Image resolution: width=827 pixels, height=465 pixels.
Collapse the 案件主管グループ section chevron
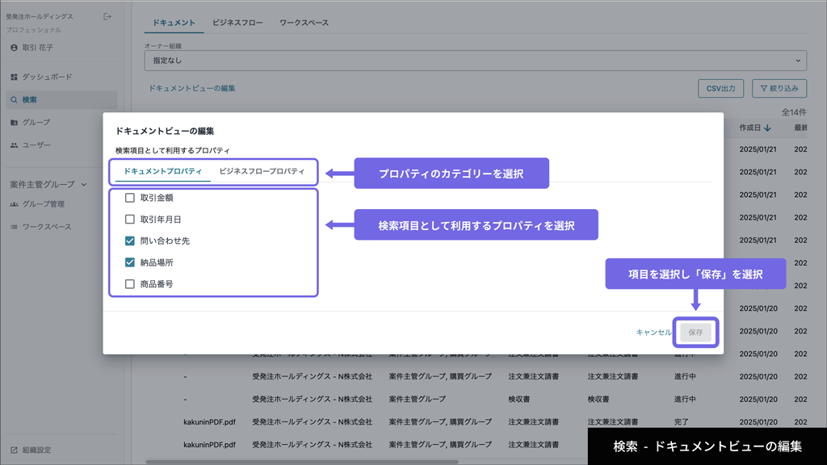pyautogui.click(x=84, y=185)
